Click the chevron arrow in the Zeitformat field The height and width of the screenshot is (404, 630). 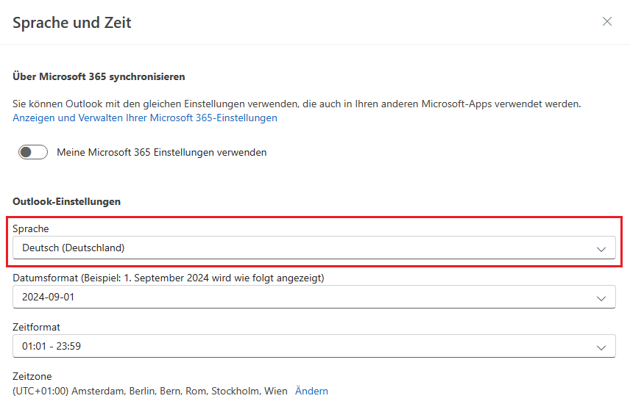click(x=601, y=347)
